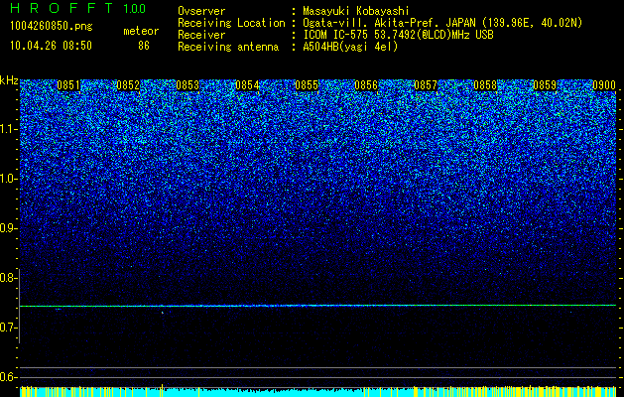Click the 0851 time marker
The image size is (624, 397).
tap(68, 85)
